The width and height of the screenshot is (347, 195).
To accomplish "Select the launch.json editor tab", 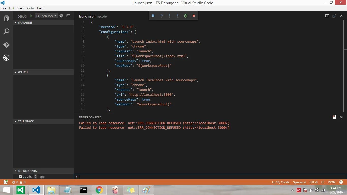I will [87, 16].
